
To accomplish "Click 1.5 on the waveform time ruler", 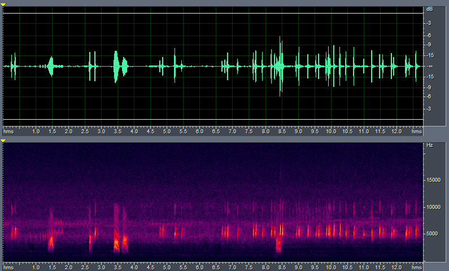I will point(52,132).
